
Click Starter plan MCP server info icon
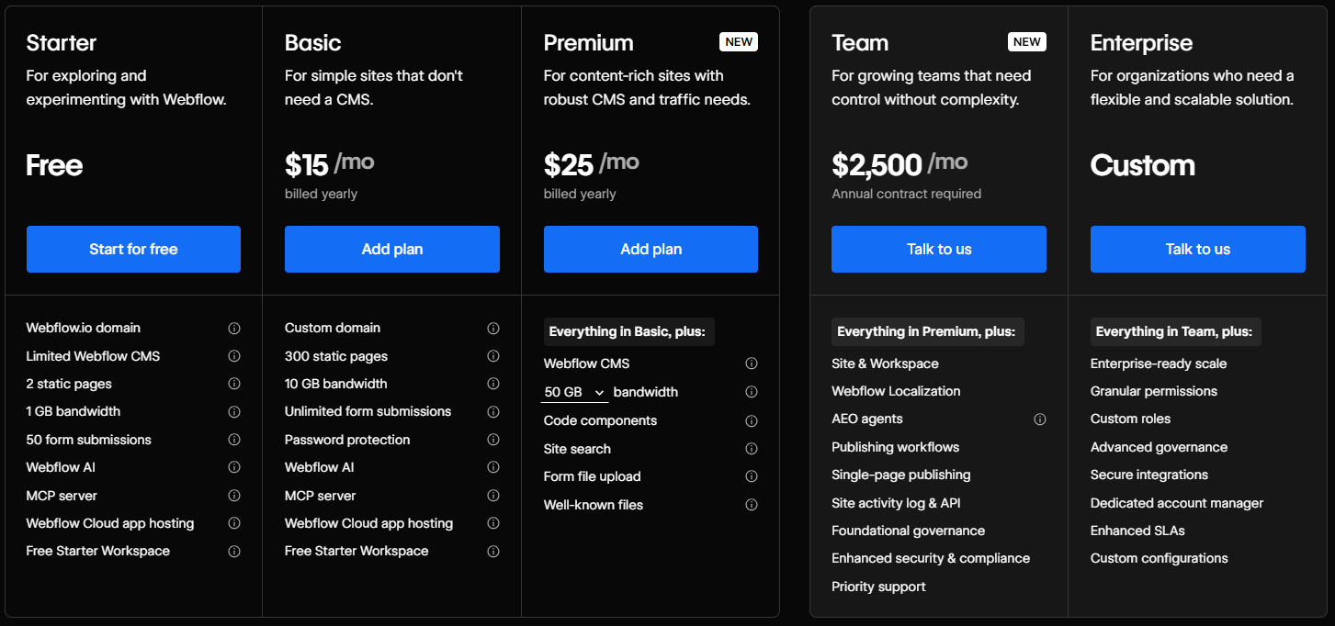click(x=234, y=496)
